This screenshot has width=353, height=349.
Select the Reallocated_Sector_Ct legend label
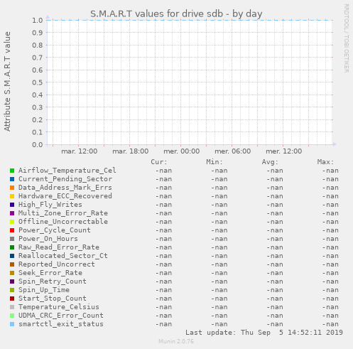(63, 256)
